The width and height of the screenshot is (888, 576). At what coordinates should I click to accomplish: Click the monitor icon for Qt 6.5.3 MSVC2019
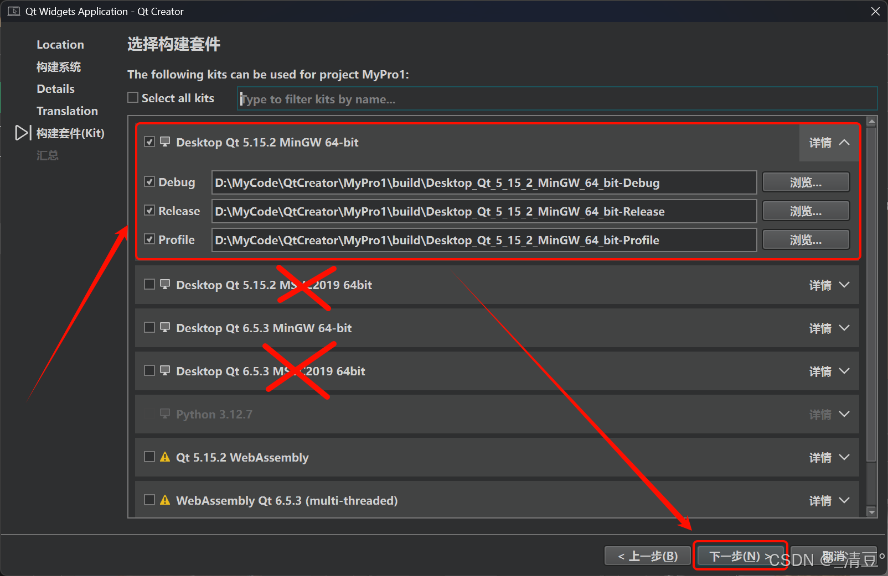(x=165, y=370)
